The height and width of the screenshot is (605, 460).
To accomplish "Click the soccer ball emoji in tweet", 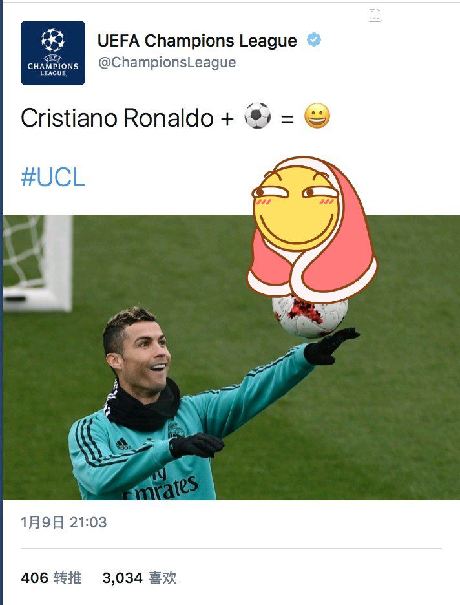I will [x=258, y=115].
